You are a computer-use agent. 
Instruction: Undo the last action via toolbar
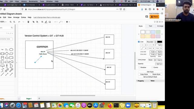(19, 22)
